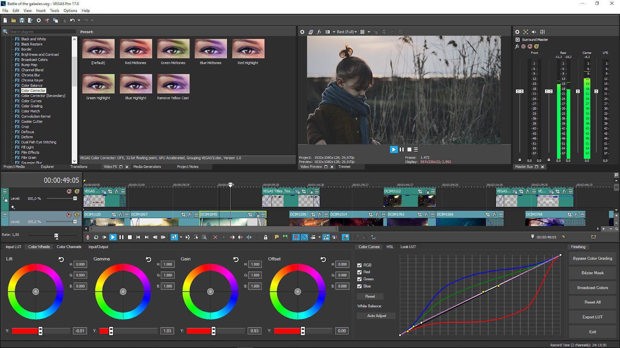Click the Save project icon

pos(22,20)
